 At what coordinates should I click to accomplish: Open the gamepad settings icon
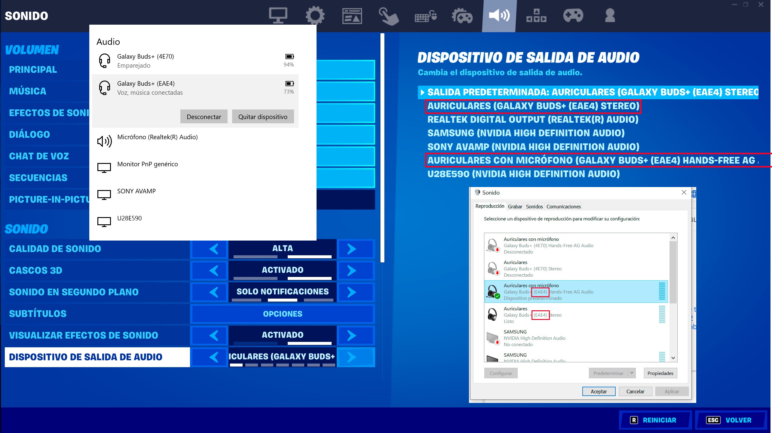[573, 16]
